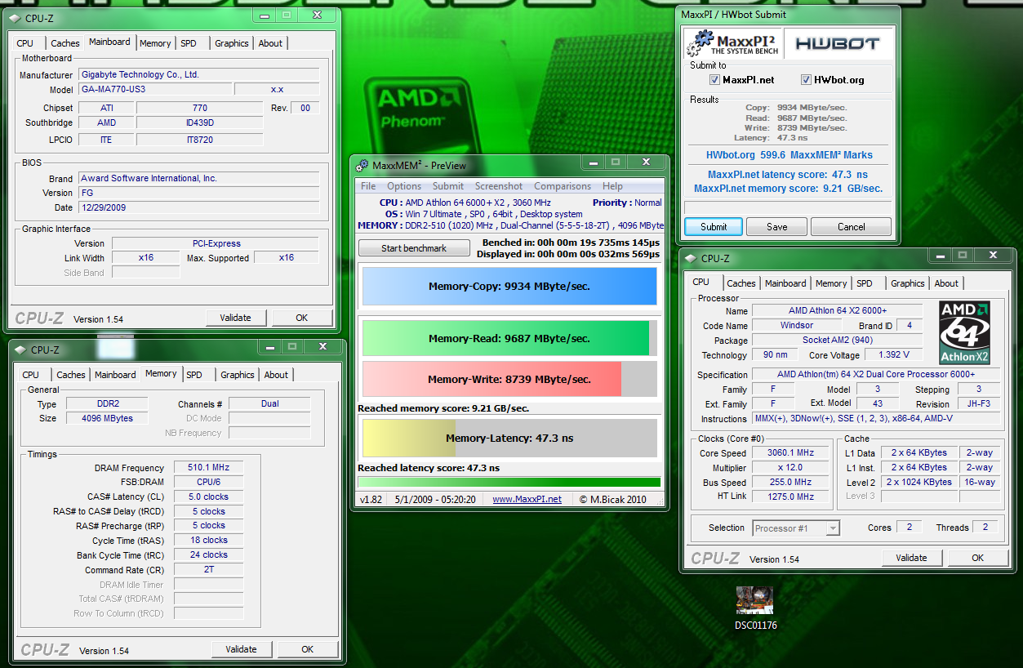
Task: Click the GA-MA770-US3 model field
Action: point(154,89)
